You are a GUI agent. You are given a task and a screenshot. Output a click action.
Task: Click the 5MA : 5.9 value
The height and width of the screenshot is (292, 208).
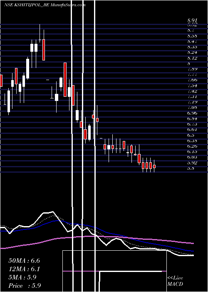pyautogui.click(x=22, y=277)
